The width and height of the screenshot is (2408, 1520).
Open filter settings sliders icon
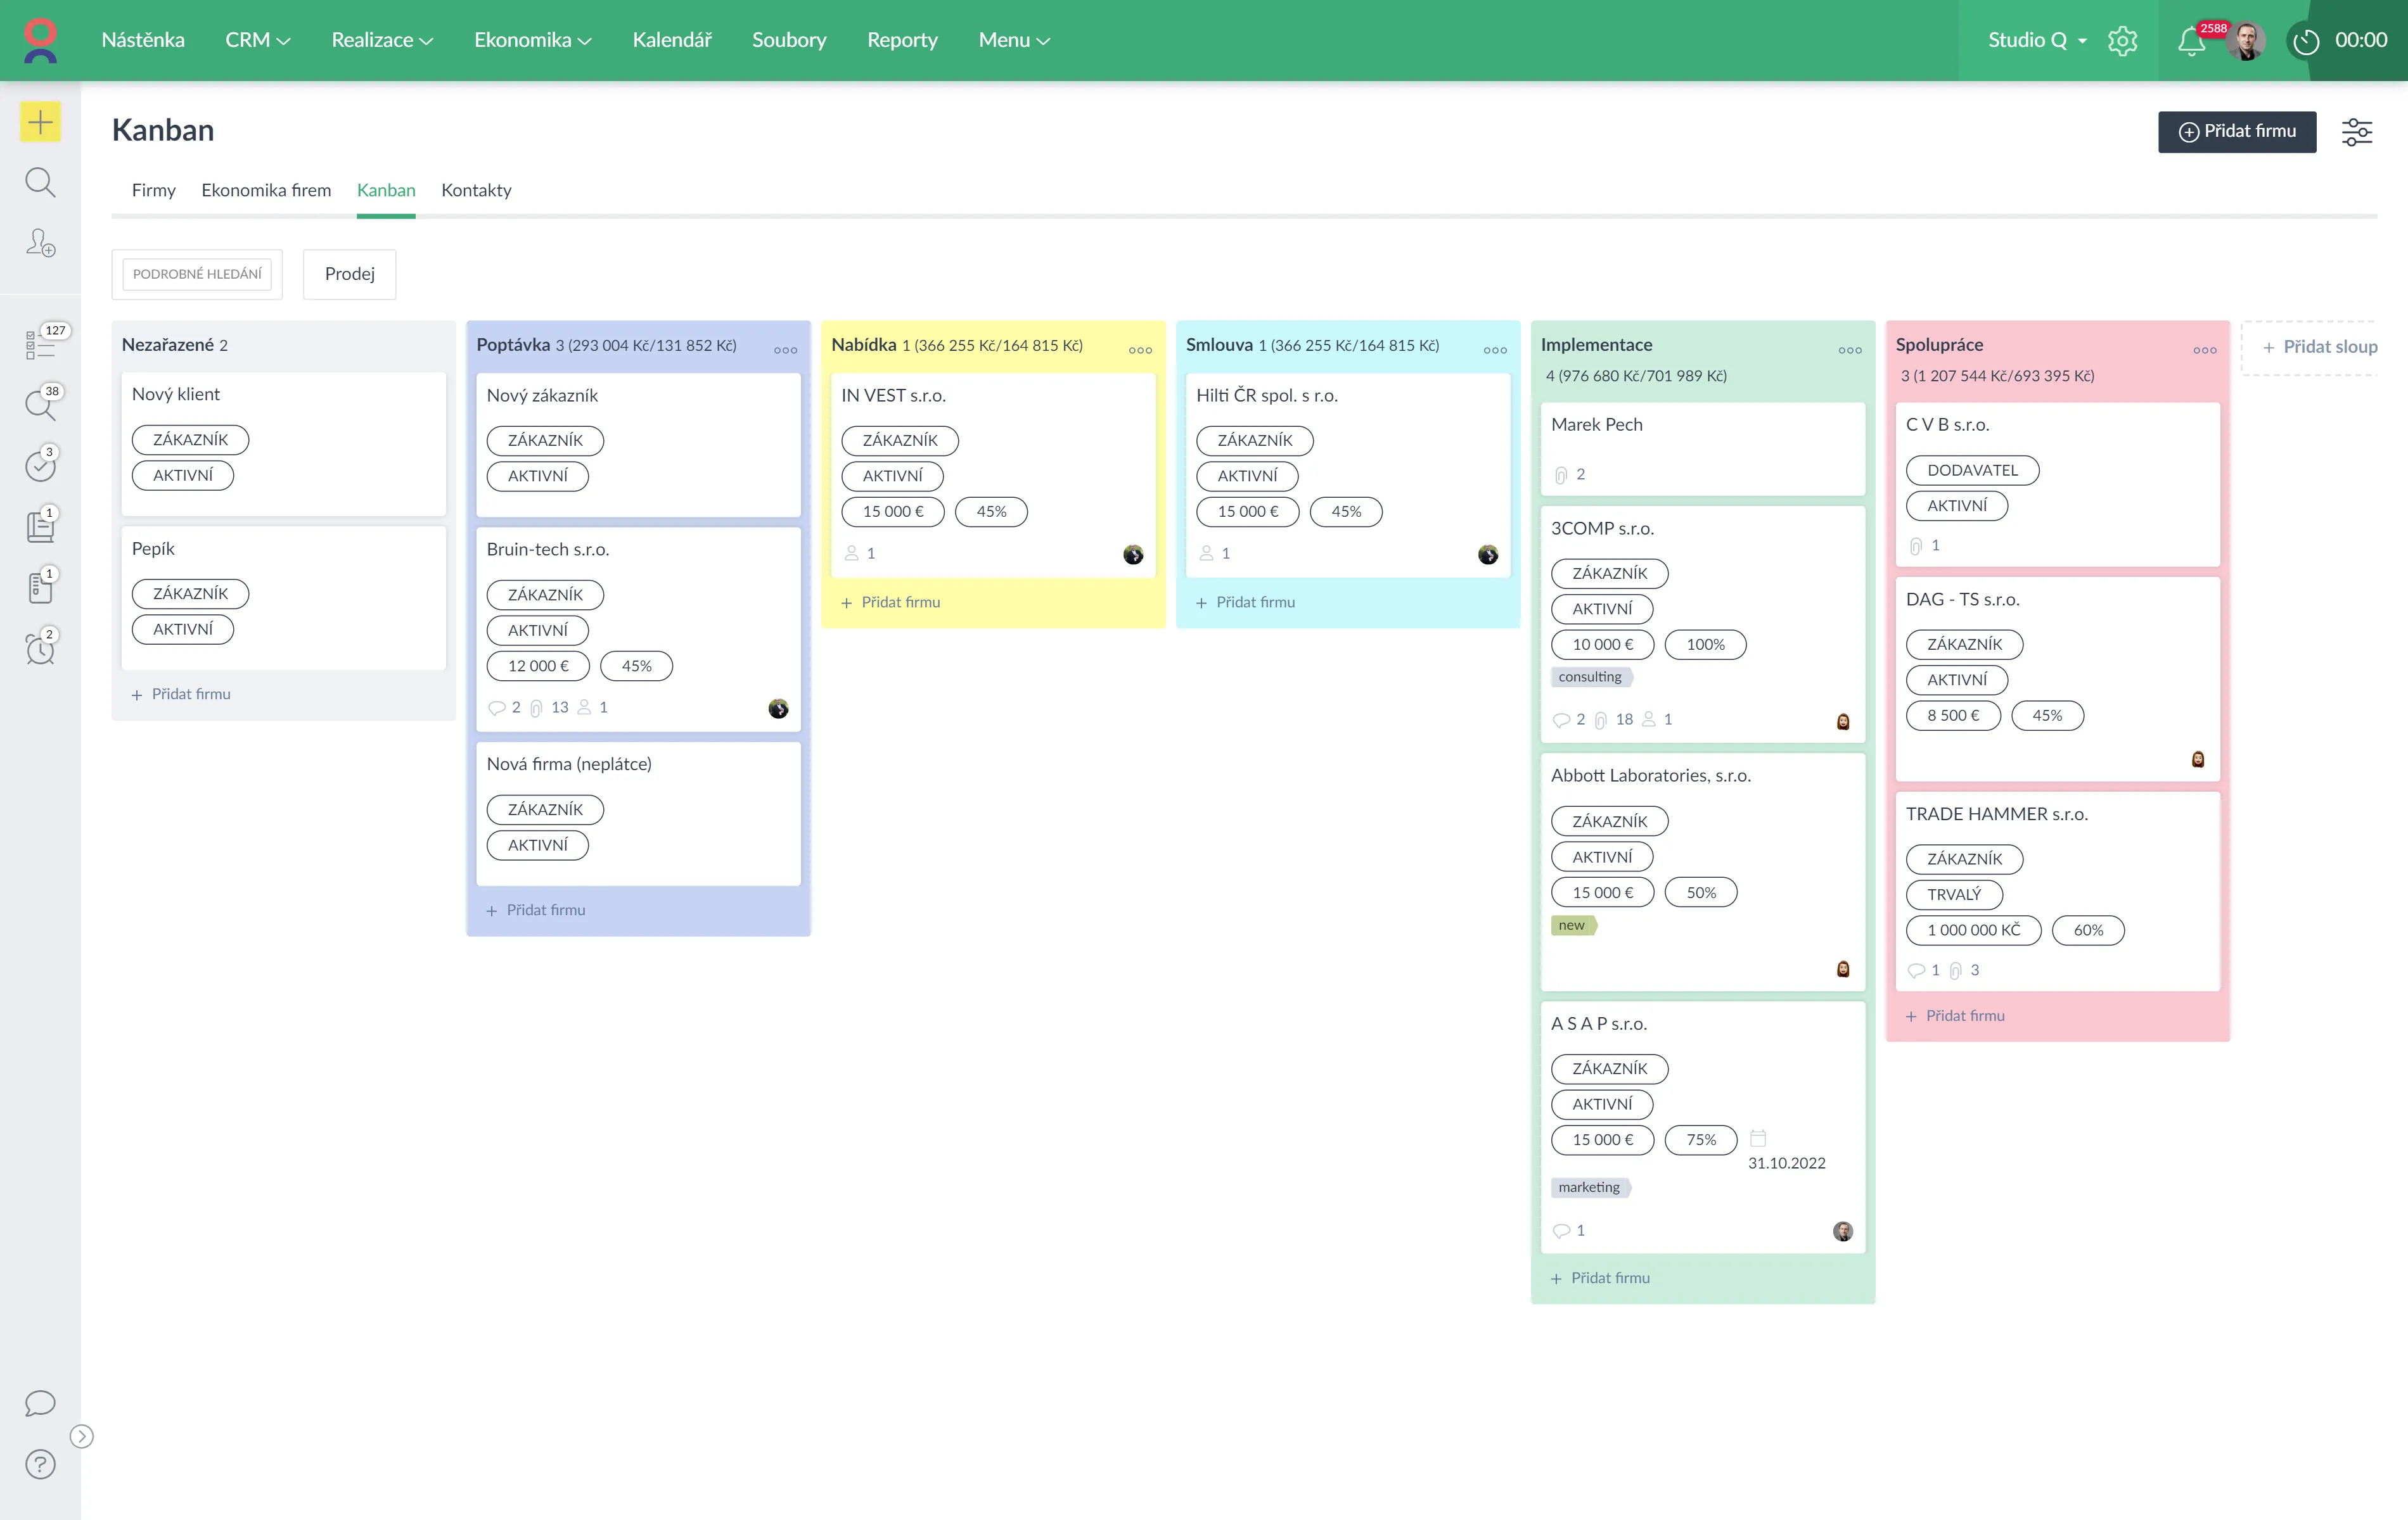point(2356,132)
